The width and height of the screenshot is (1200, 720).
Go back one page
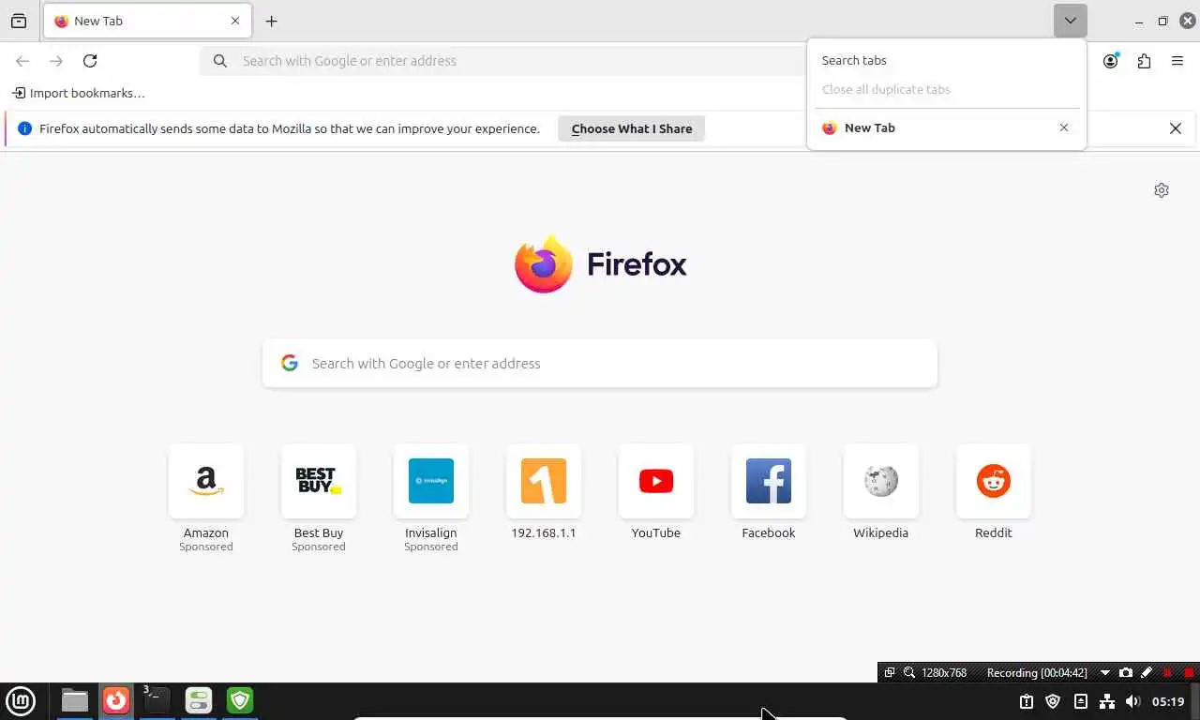(22, 61)
